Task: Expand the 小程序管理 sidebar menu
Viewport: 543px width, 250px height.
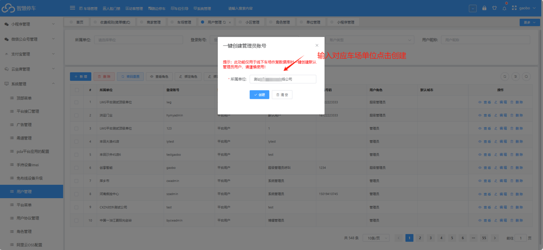Action: [31, 24]
